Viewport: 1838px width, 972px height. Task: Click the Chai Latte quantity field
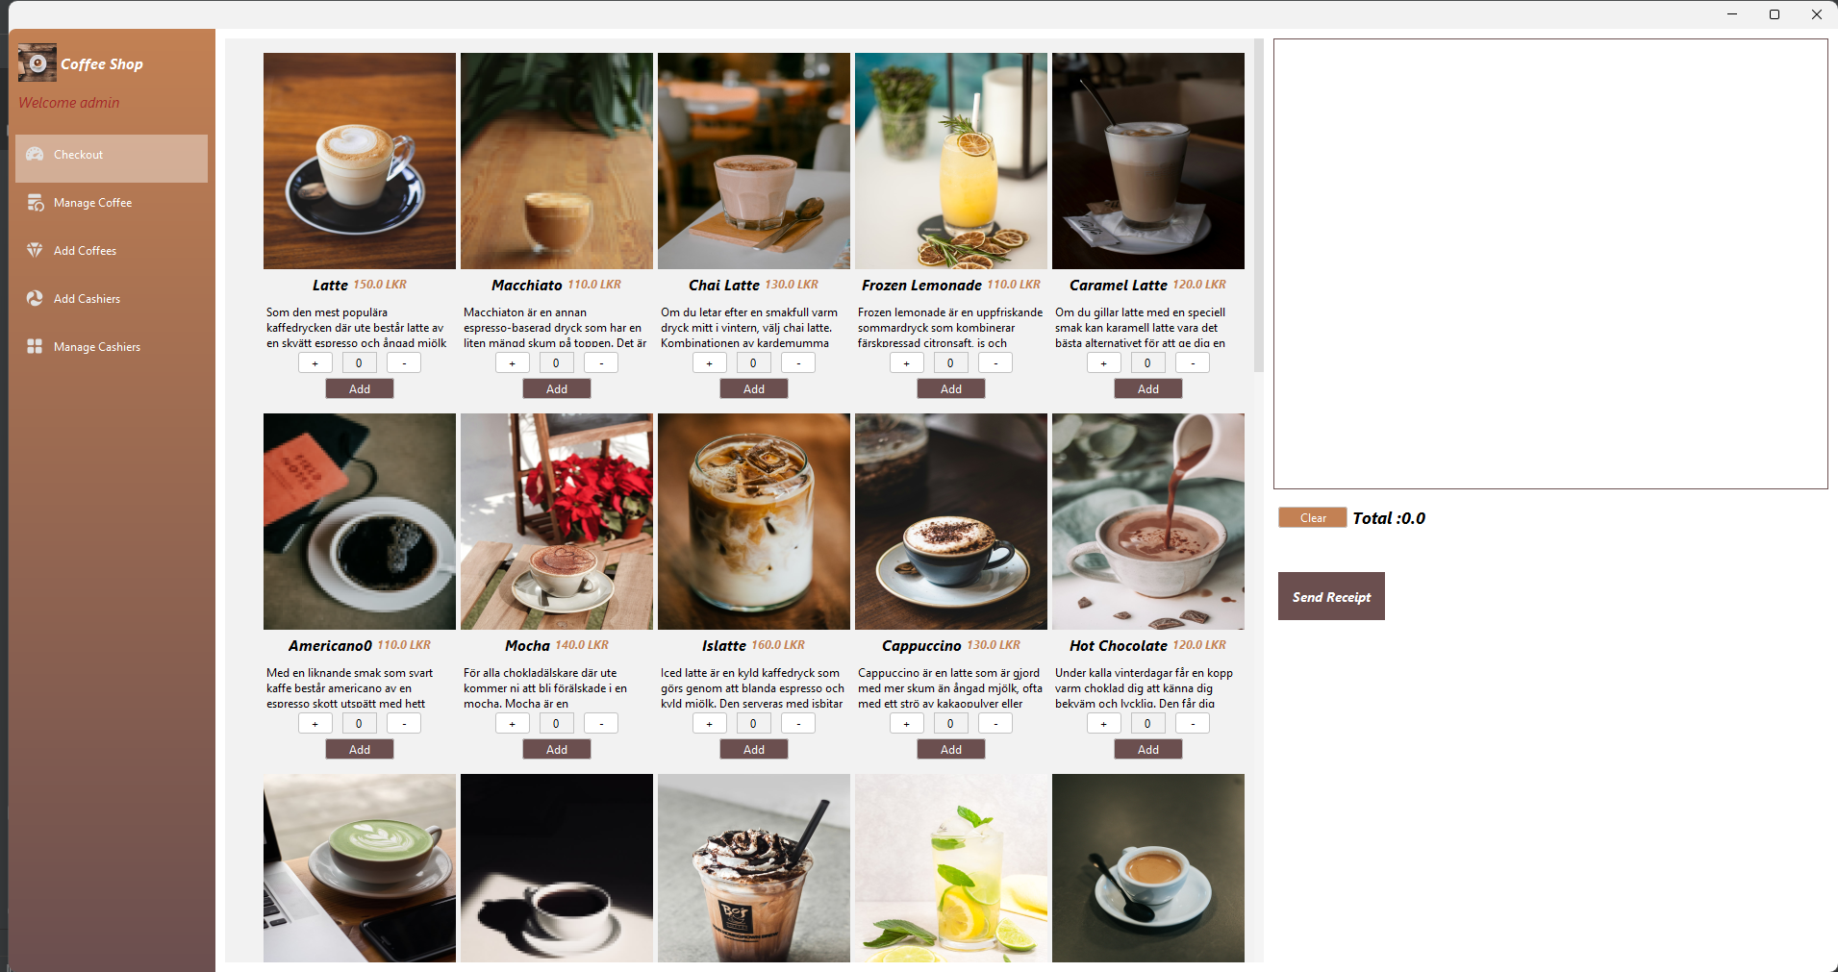click(x=753, y=363)
